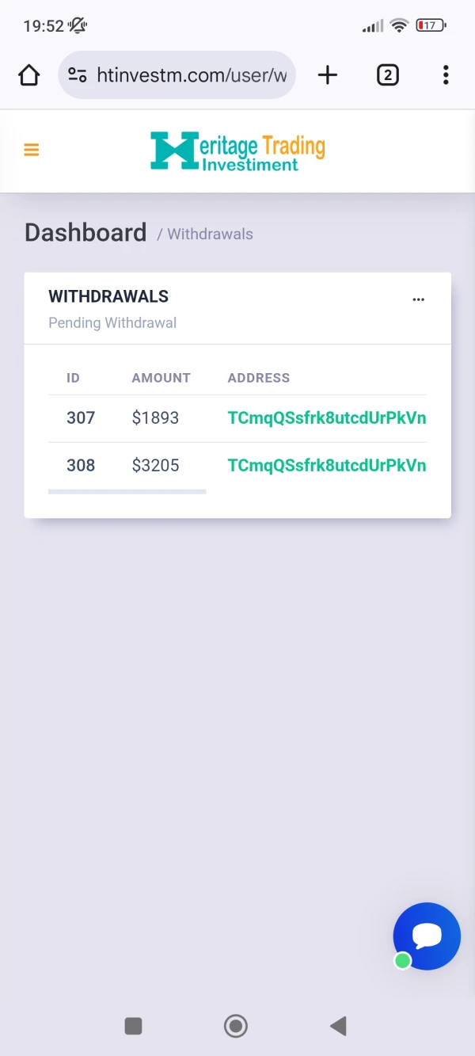Click the table's horizontal scrollbar
This screenshot has width=475, height=1056.
click(x=127, y=492)
